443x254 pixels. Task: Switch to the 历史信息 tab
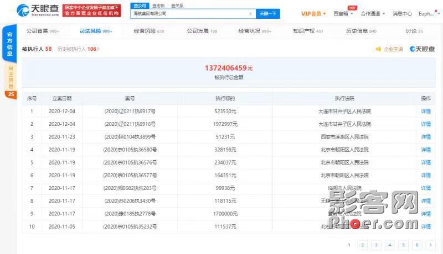click(361, 31)
